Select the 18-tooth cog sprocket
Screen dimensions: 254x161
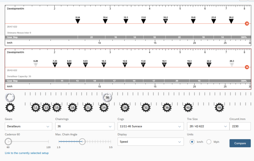(72, 108)
